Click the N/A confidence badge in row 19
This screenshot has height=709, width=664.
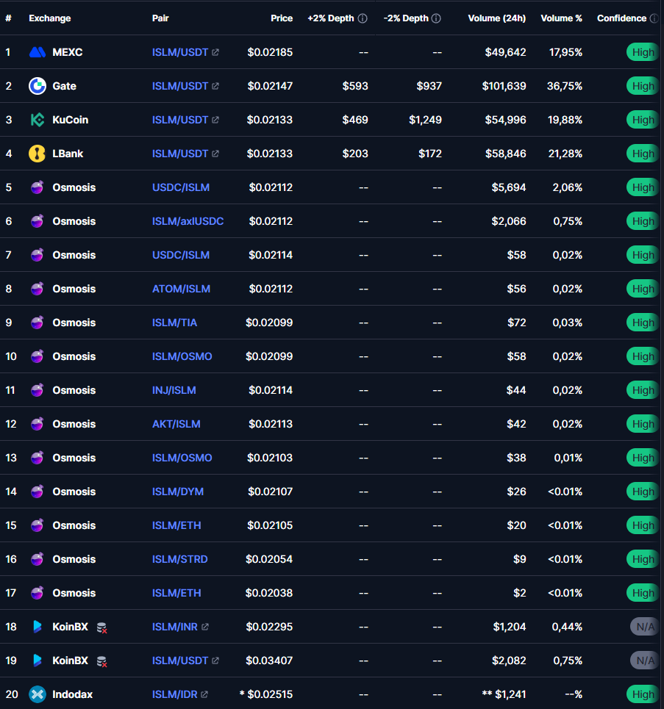click(x=645, y=661)
